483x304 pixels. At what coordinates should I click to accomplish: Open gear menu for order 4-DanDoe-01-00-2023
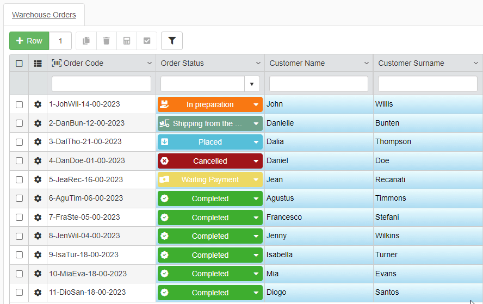point(38,161)
